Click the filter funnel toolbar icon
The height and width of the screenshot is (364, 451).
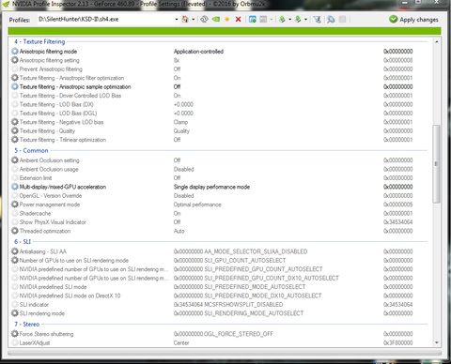pos(317,20)
